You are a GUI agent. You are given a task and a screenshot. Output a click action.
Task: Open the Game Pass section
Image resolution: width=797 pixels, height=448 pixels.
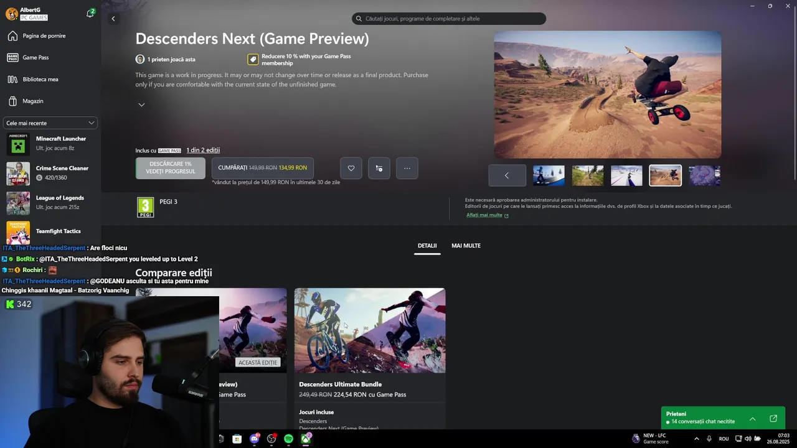click(x=50, y=57)
